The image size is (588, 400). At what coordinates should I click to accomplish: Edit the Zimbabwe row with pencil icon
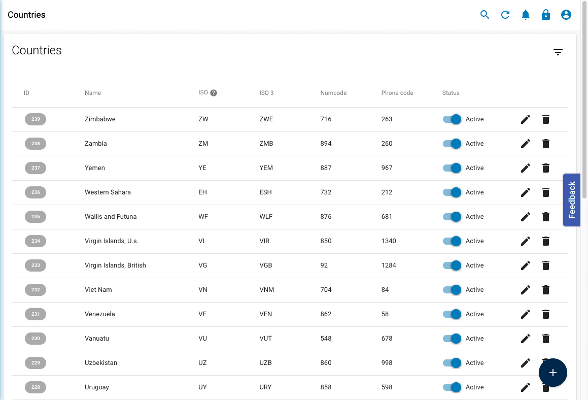click(526, 119)
